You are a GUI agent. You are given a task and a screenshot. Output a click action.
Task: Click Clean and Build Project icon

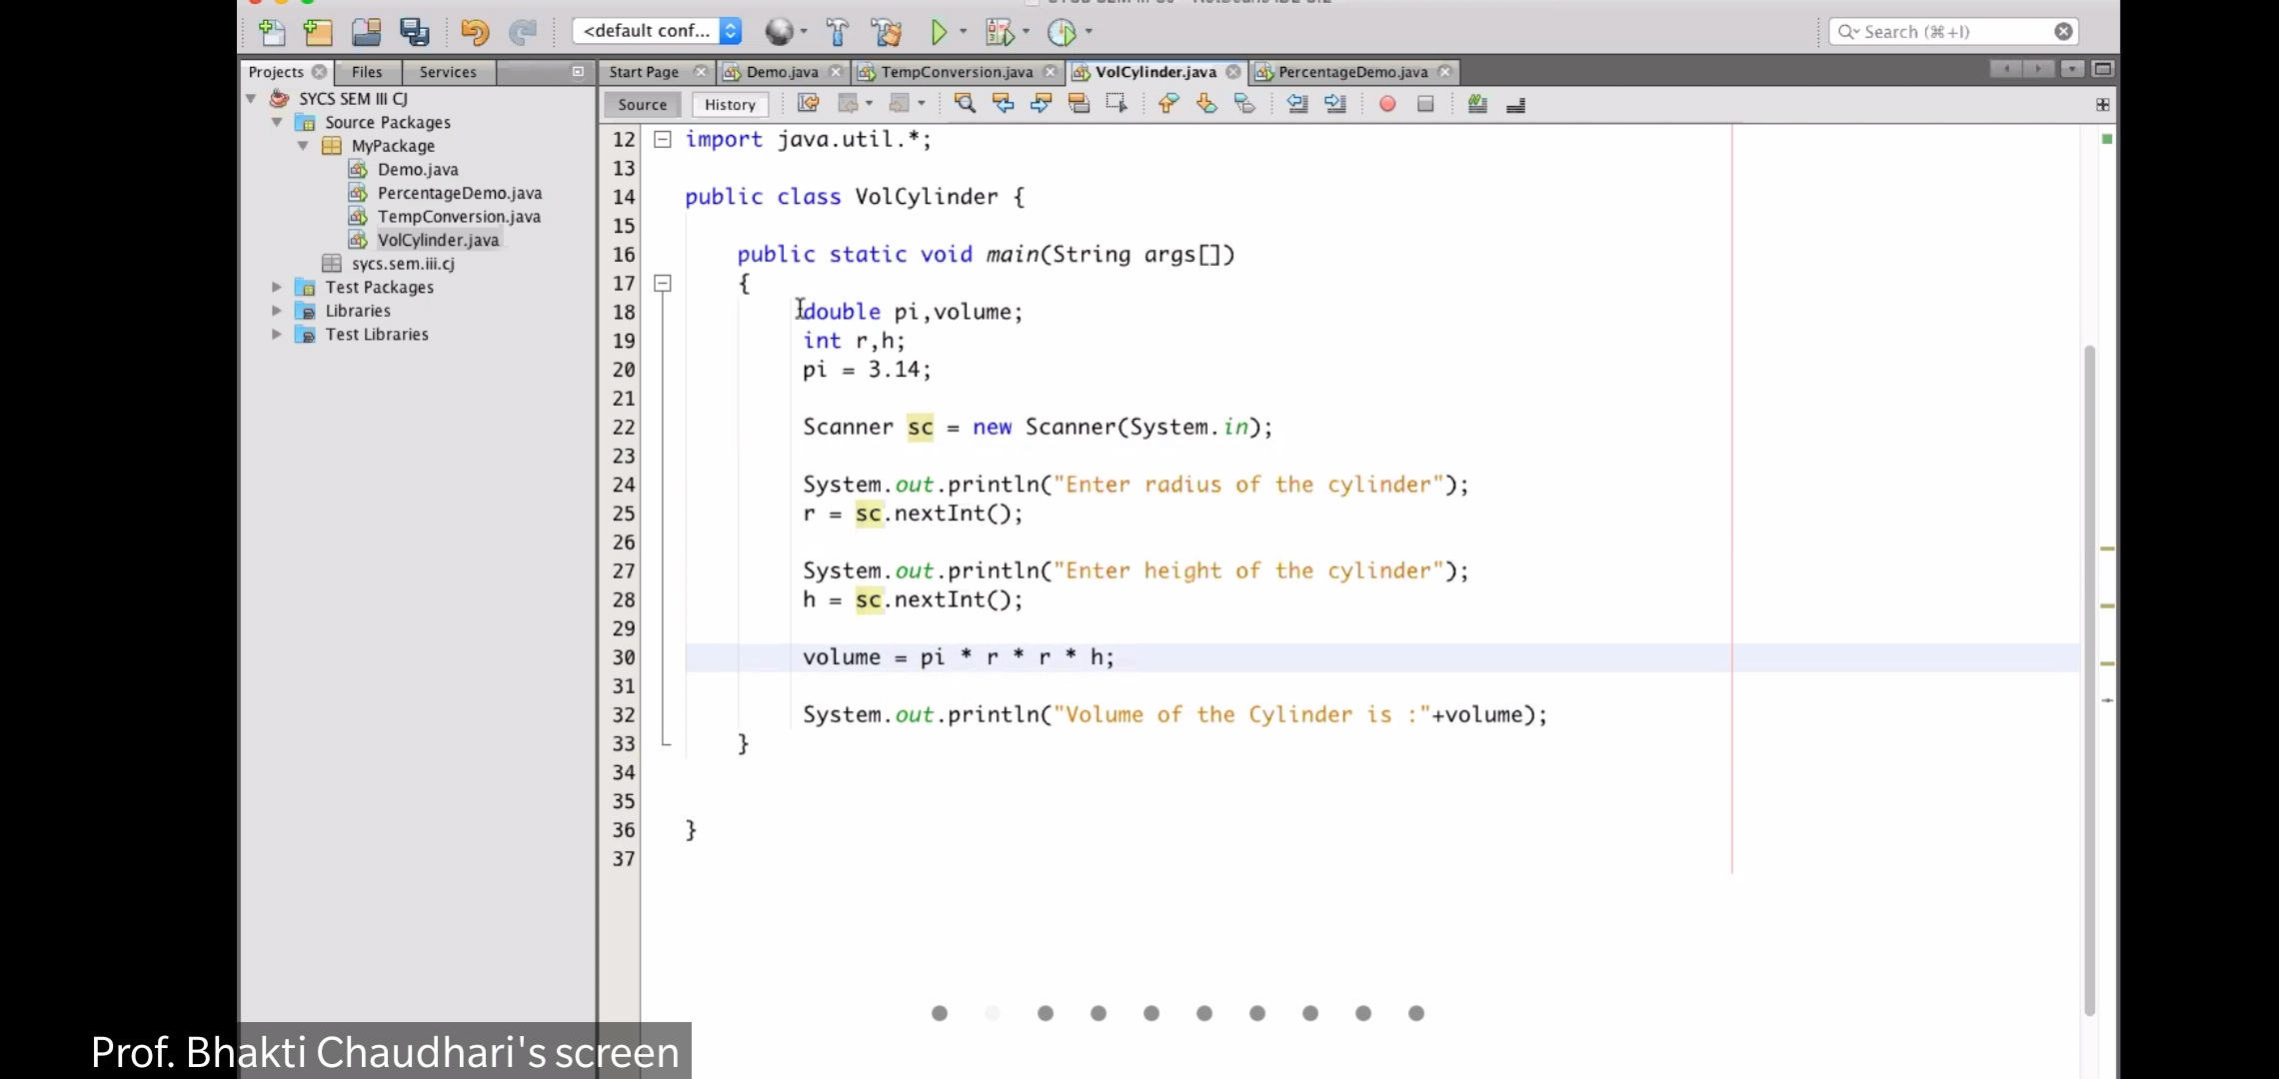tap(886, 32)
